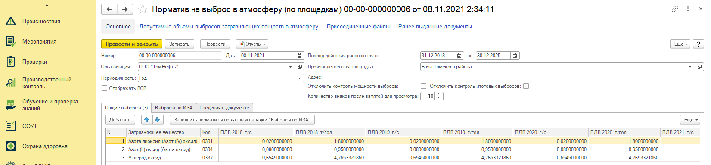Image resolution: width=711 pixels, height=165 pixels.
Task: Select Общие выбросы (3) tab
Action: [x=126, y=108]
